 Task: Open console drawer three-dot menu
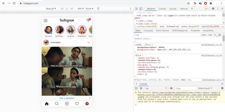pos(136,84)
